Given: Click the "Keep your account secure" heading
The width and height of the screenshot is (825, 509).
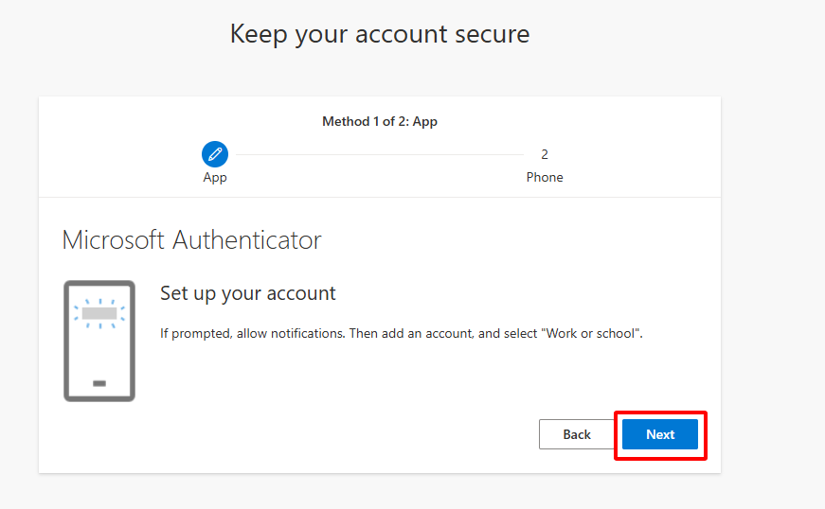Looking at the screenshot, I should [380, 35].
